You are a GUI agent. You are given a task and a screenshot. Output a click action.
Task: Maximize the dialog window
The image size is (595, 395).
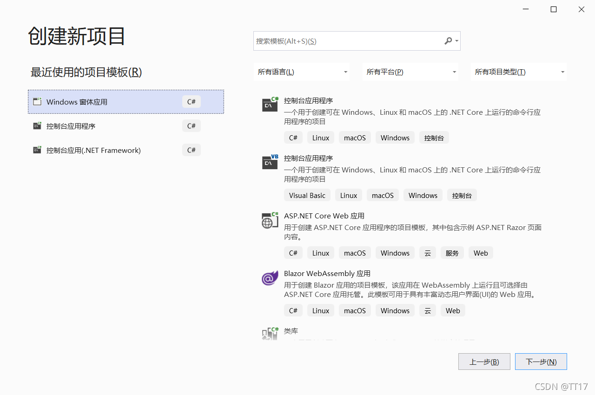[554, 9]
